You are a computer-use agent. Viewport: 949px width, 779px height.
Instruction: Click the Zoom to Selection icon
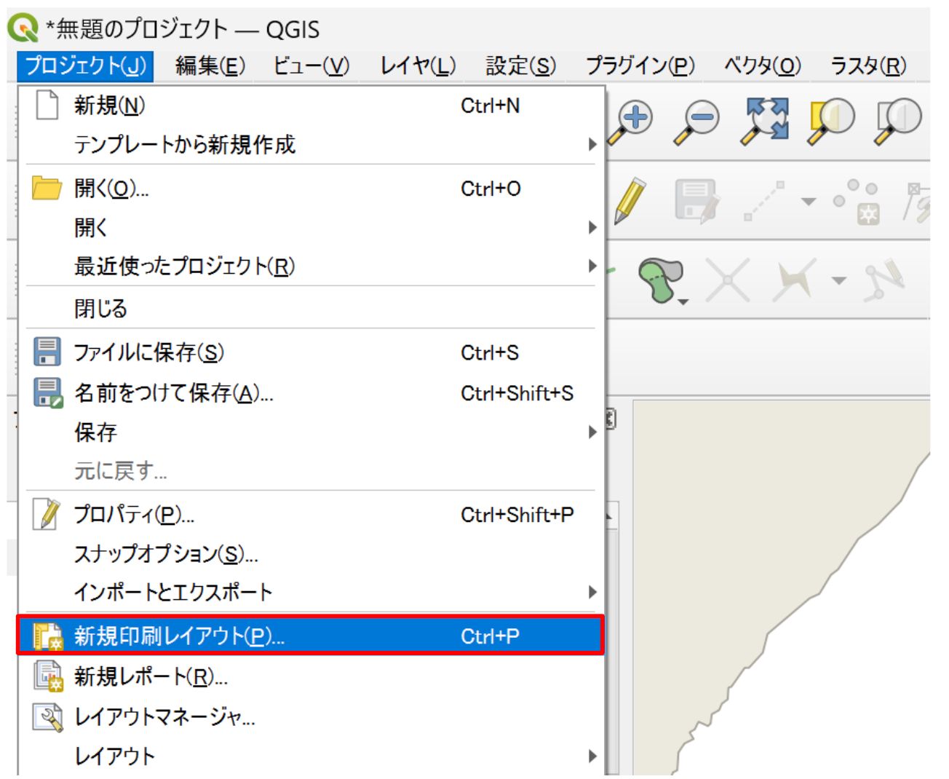pos(831,121)
